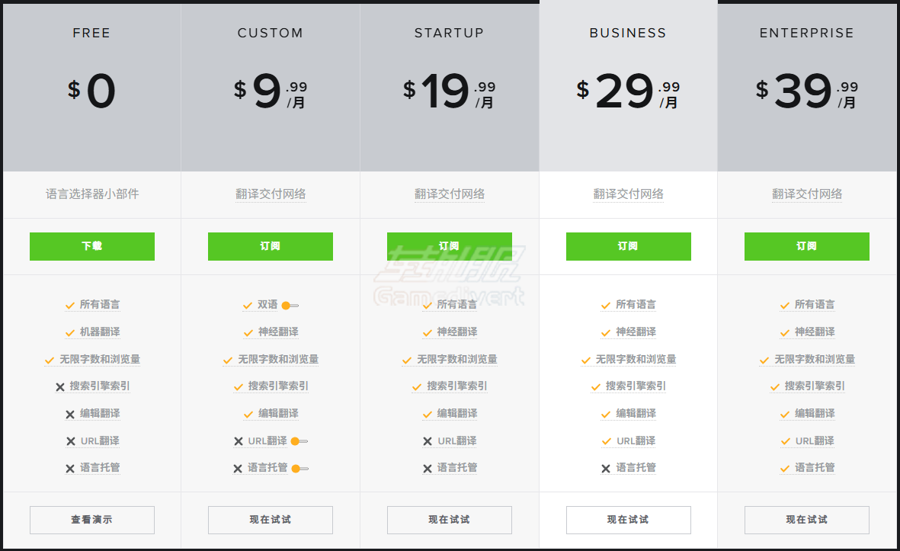Click the X icon beside 搜索引擎索引 in FREE column
900x551 pixels.
(x=60, y=386)
